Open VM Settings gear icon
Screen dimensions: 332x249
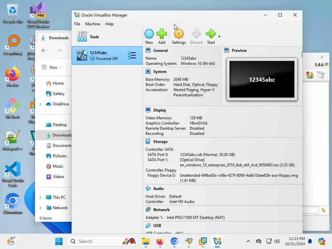point(179,36)
